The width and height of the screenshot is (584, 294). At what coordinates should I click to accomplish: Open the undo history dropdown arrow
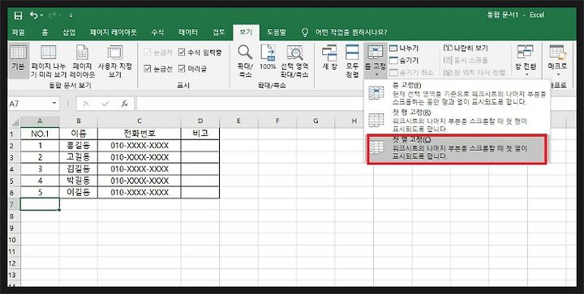point(41,15)
